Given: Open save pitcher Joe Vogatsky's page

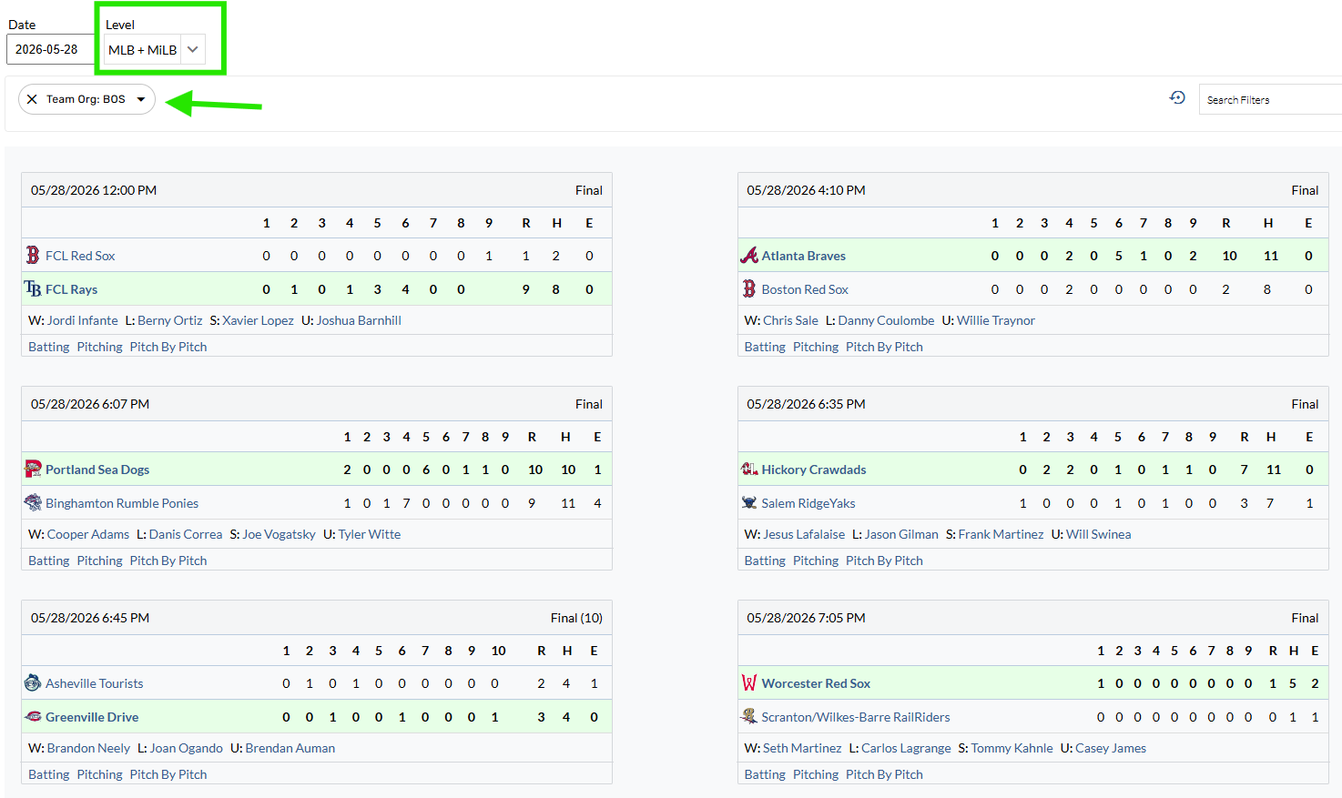Looking at the screenshot, I should (x=279, y=534).
